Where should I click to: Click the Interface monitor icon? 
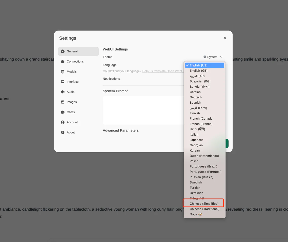[63, 82]
